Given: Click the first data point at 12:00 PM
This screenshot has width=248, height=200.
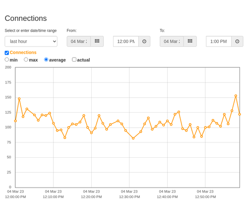Looking at the screenshot, I should pos(15,121).
